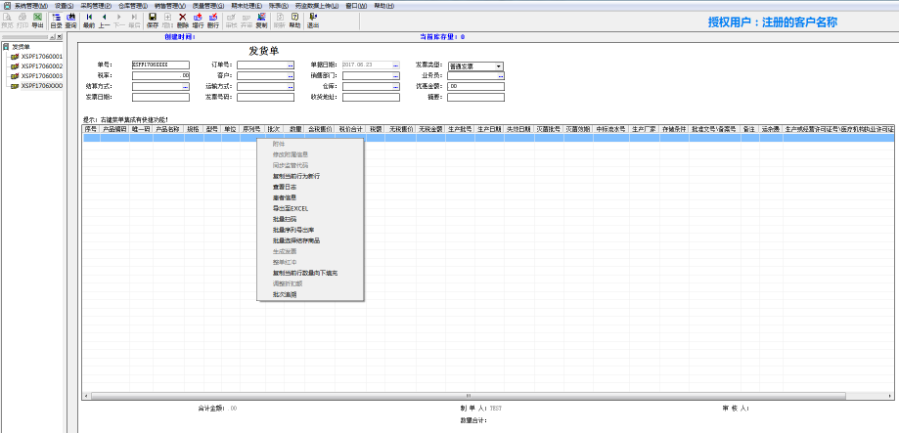899x433 pixels.
Task: Open the 仓库 lookup button
Action: (x=395, y=86)
